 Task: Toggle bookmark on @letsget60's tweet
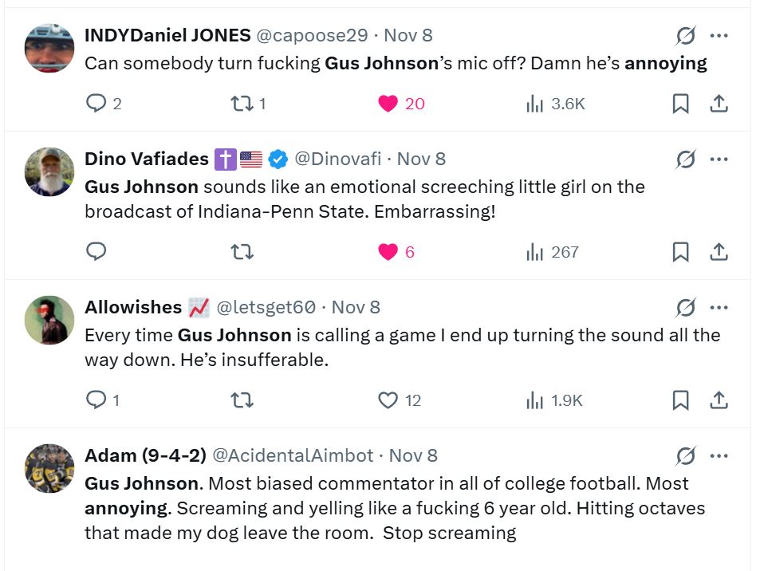tap(679, 400)
